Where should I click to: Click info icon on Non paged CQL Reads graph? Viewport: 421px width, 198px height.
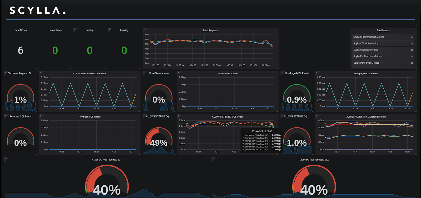pyautogui.click(x=317, y=73)
